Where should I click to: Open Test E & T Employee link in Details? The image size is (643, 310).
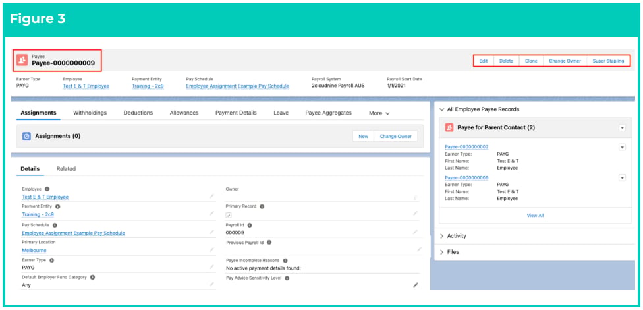[x=45, y=197]
